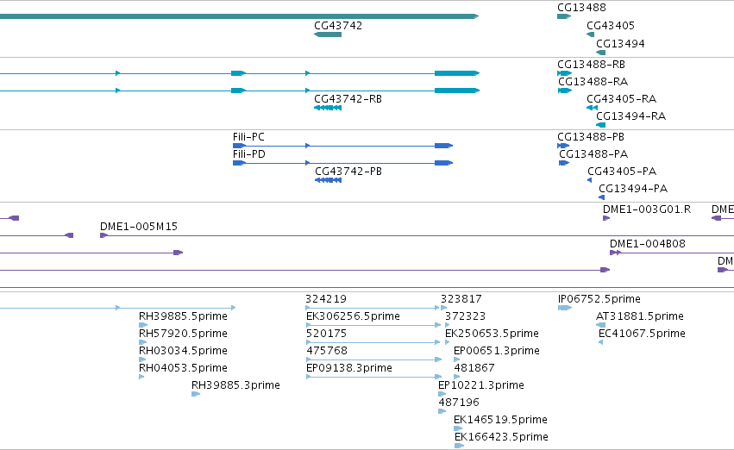This screenshot has height=450, width=734.
Task: Click the CG13494 gene label
Action: click(x=620, y=44)
